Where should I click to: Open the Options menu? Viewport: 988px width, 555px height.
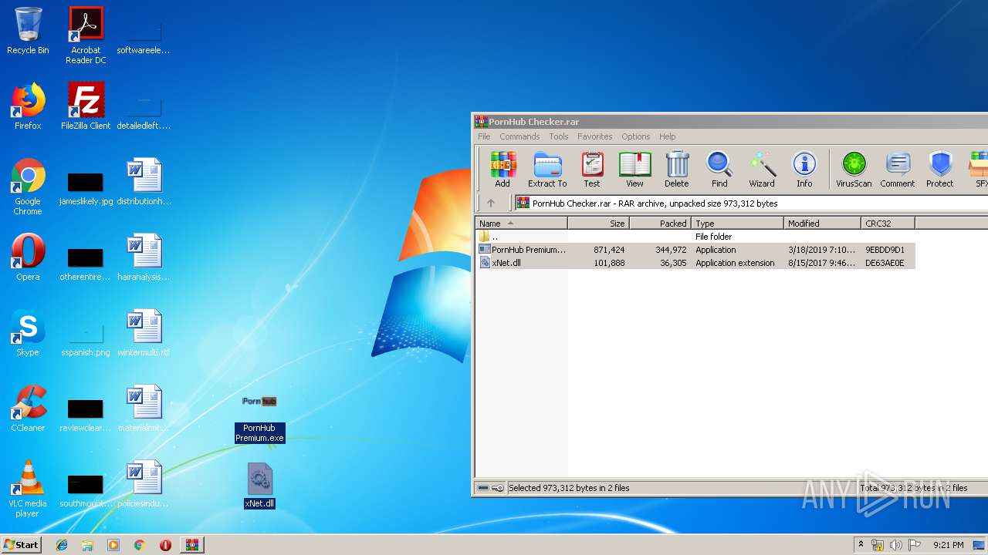pos(636,136)
